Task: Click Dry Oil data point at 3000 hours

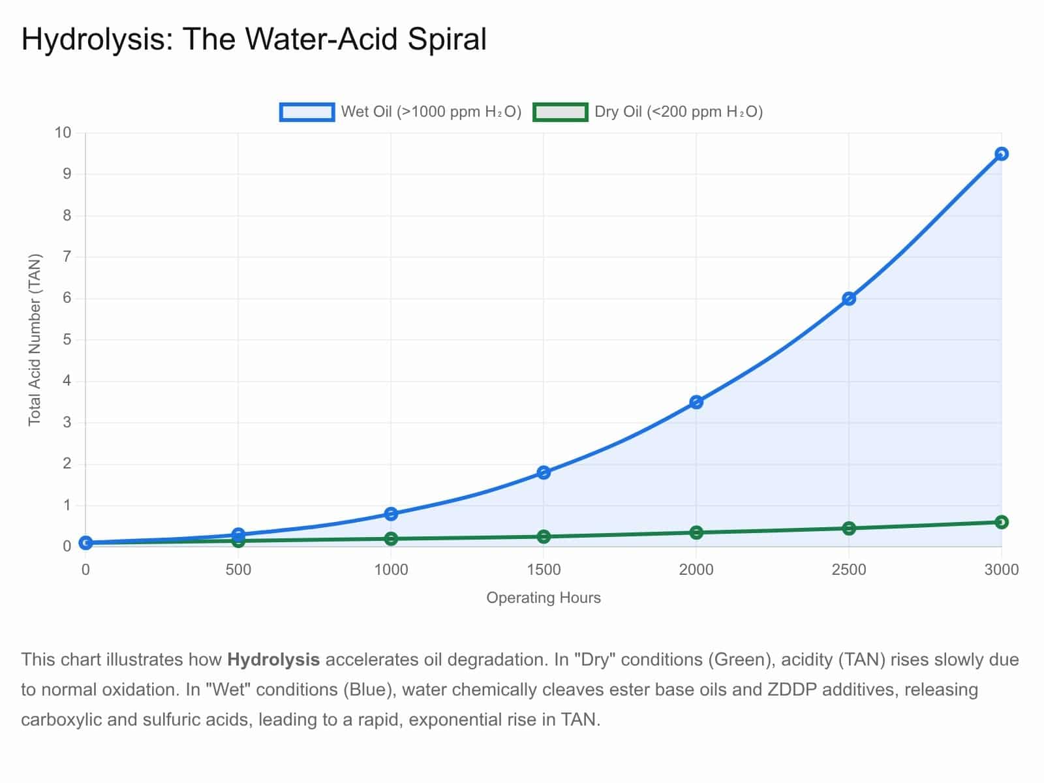Action: 1002,522
